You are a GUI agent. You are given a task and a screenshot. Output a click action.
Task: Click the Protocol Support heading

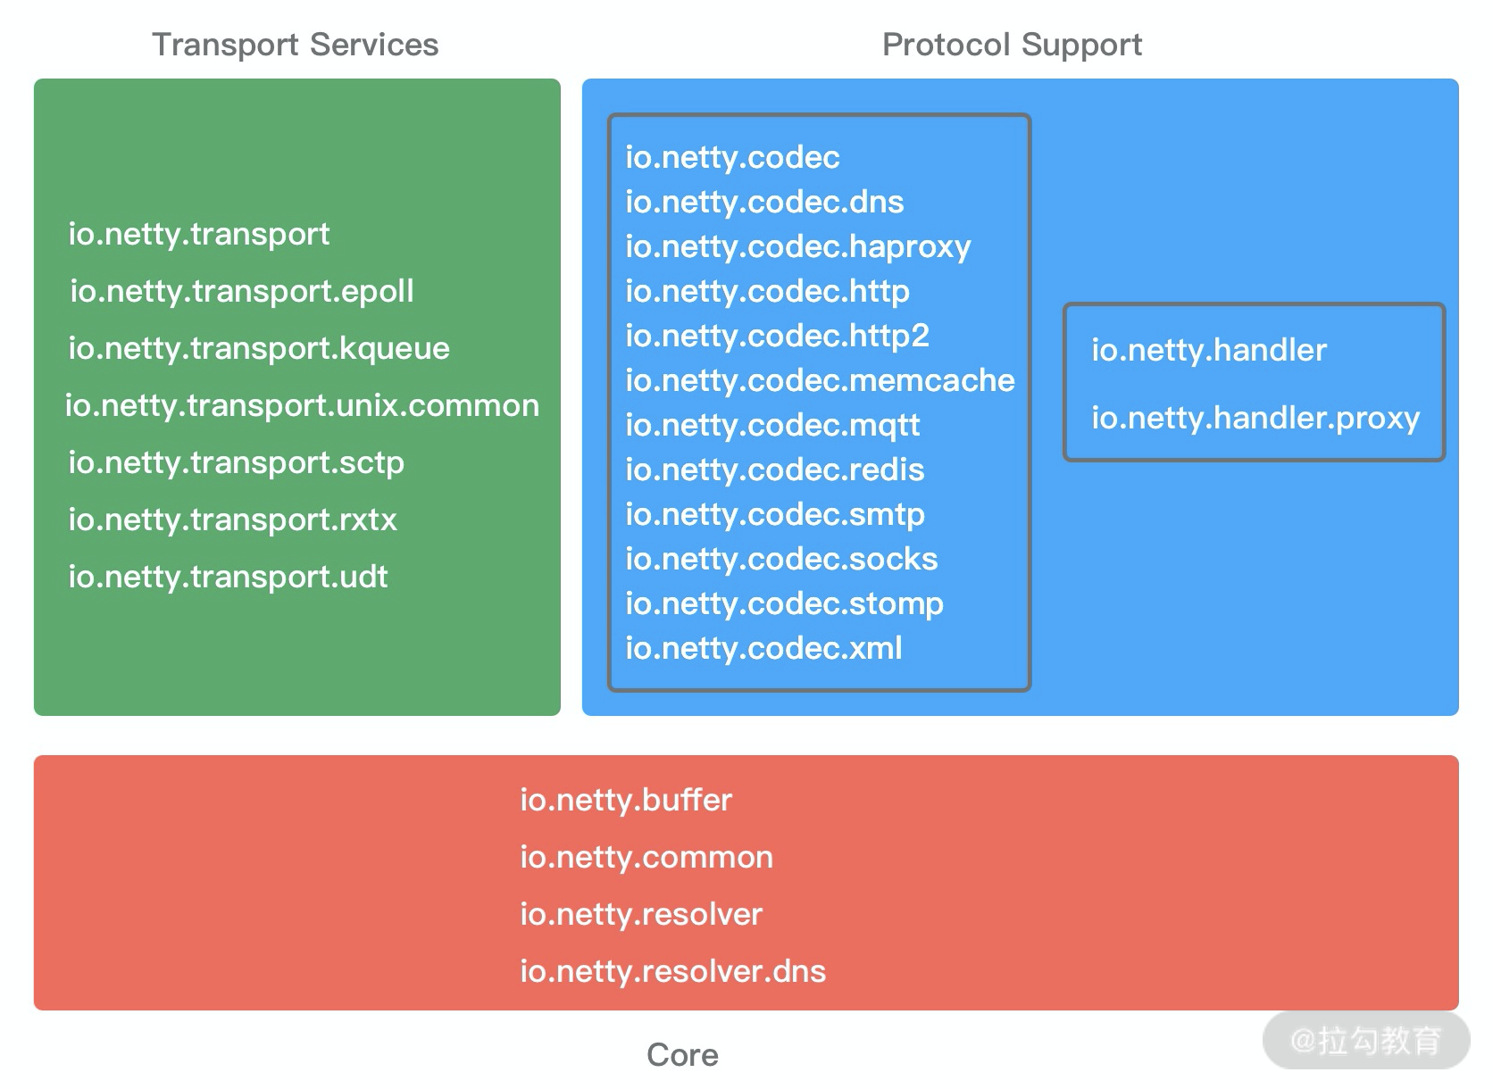click(1012, 45)
